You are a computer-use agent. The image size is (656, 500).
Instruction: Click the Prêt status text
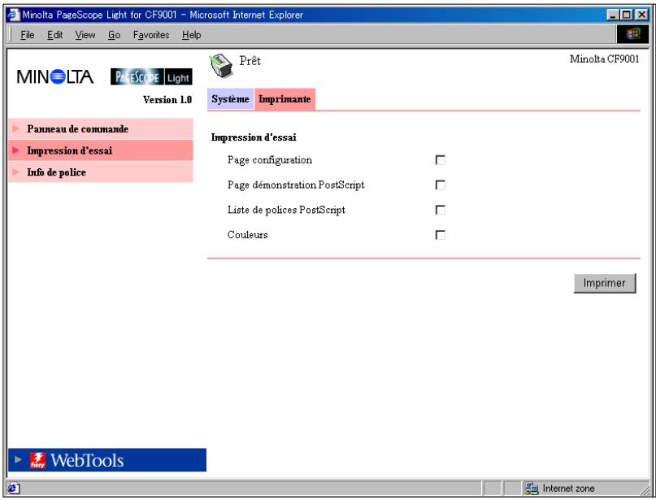(250, 61)
